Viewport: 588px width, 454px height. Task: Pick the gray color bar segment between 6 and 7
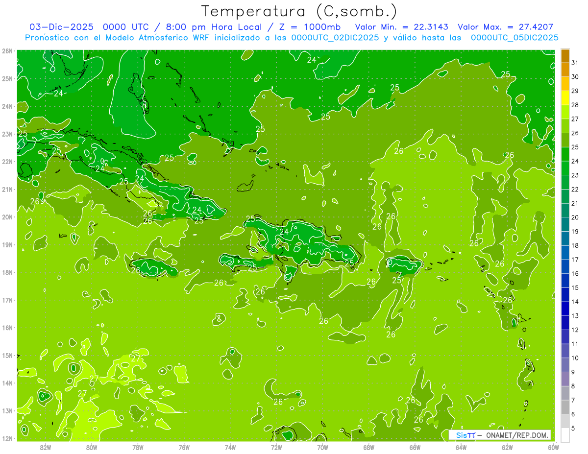click(x=565, y=407)
